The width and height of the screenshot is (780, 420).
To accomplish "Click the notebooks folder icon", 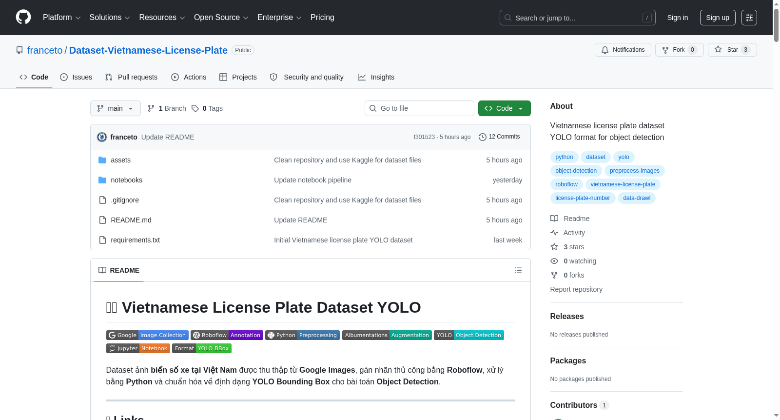I will pyautogui.click(x=102, y=180).
